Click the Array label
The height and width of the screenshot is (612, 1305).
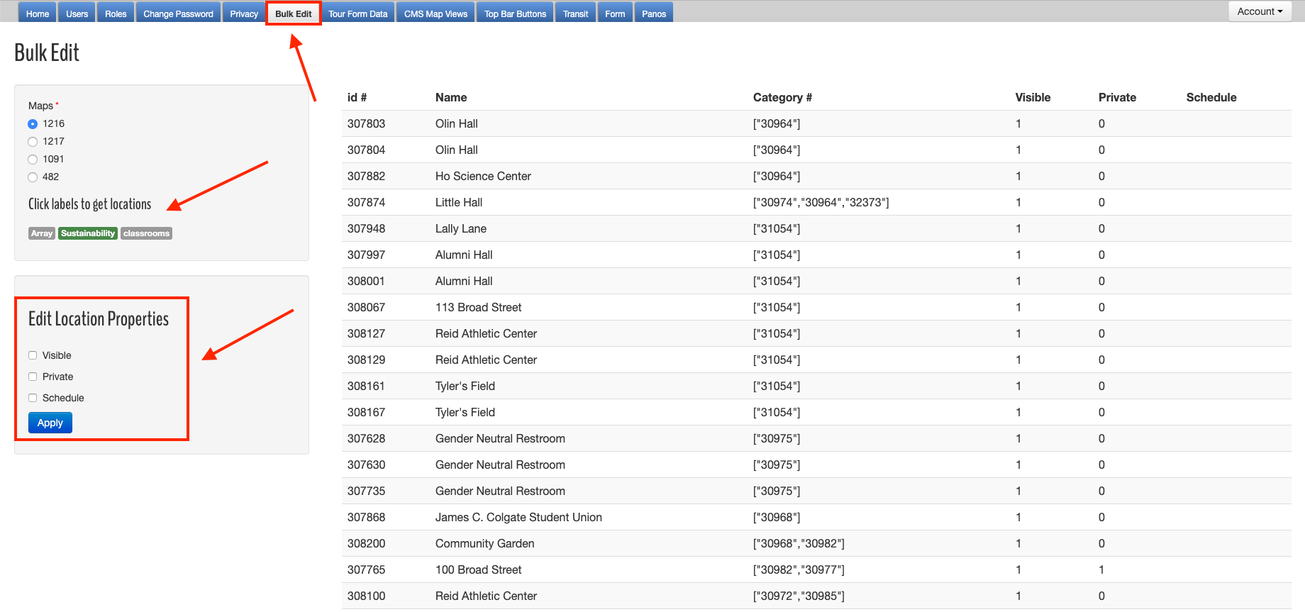pyautogui.click(x=42, y=233)
